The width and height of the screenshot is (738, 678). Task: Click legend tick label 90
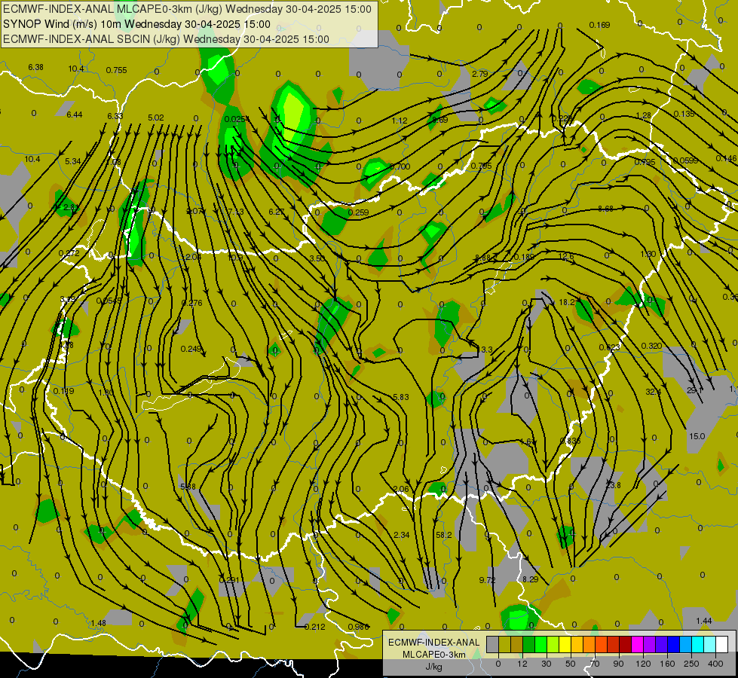618,664
